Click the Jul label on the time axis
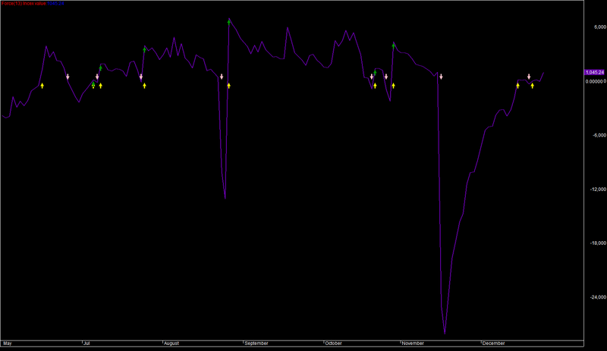This screenshot has height=351, width=607. click(86, 343)
